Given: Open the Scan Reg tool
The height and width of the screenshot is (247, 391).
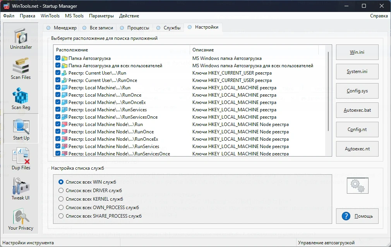Looking at the screenshot, I should coord(21,99).
